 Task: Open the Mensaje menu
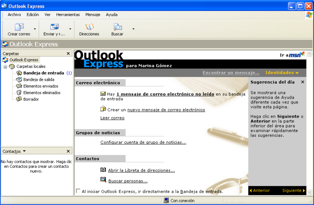pos(93,15)
